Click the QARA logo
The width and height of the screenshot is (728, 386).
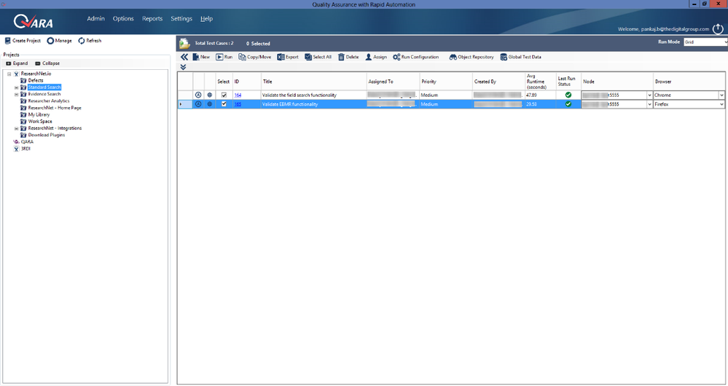pyautogui.click(x=33, y=21)
